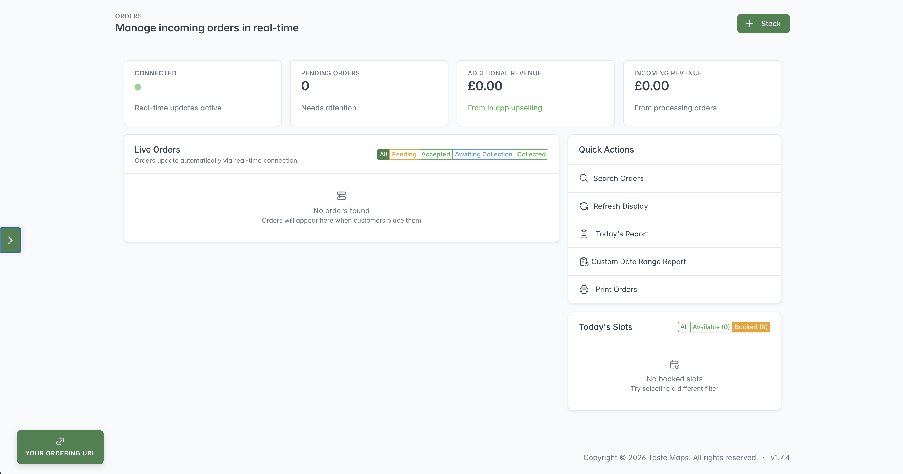Click the Search Orders magnifier icon
The image size is (903, 474).
pyautogui.click(x=584, y=179)
